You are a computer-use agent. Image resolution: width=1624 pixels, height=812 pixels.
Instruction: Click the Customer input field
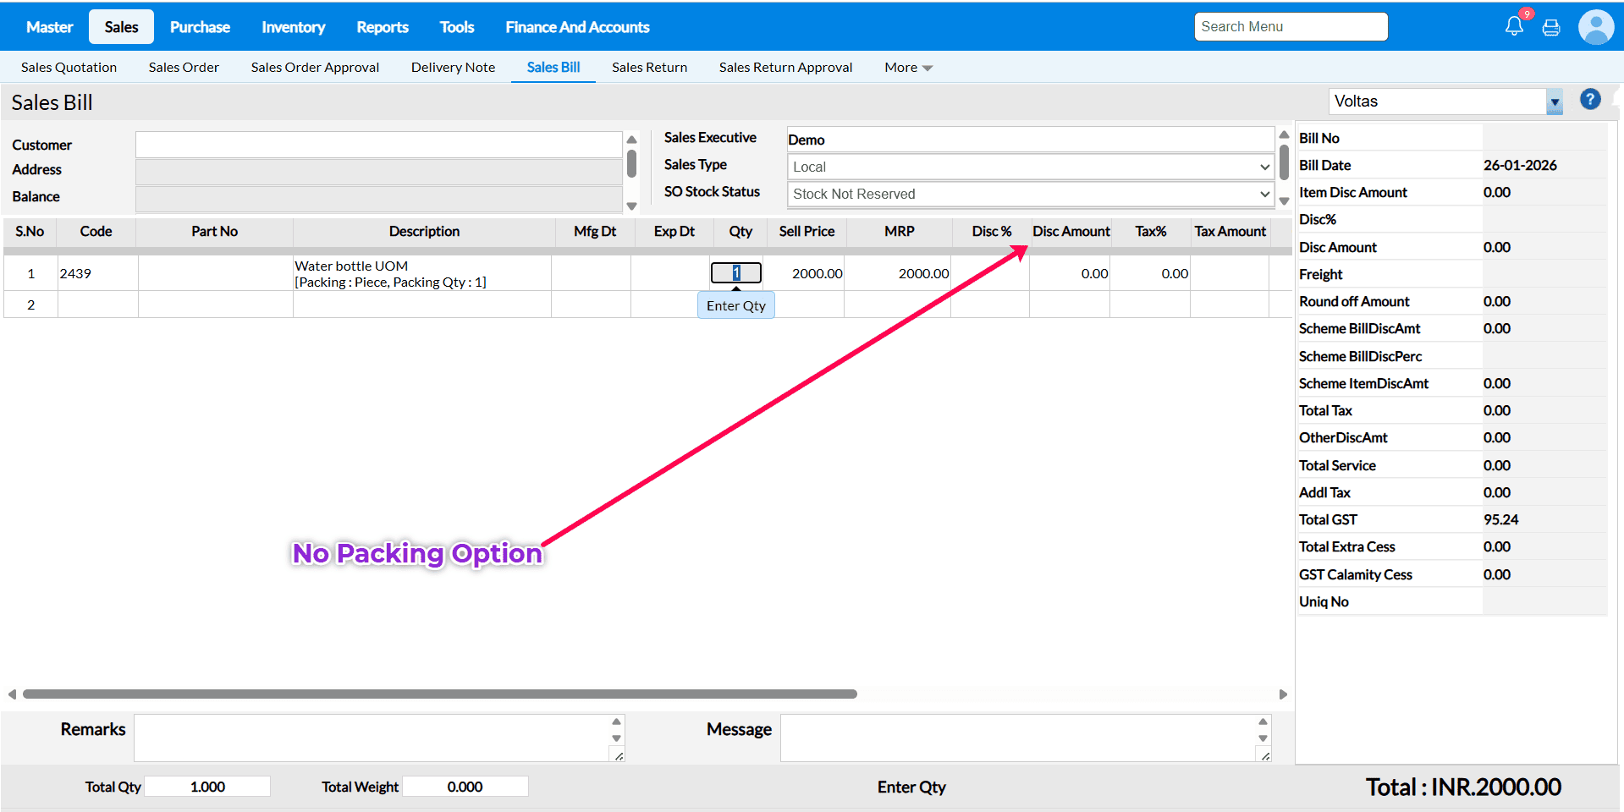(378, 145)
